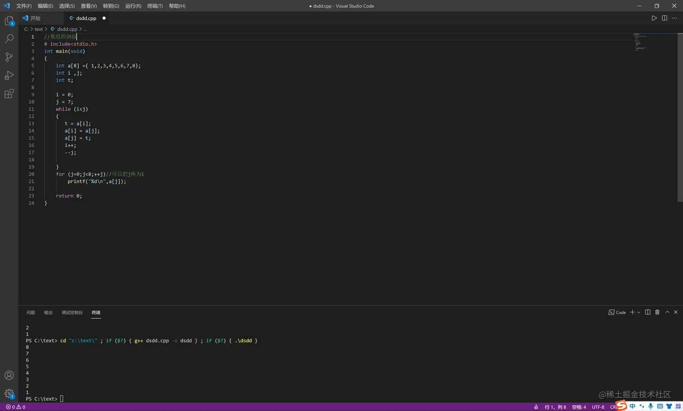Screen dimensions: 683x411
Task: Click the array declaration 'int a[8]' line
Action: tap(98, 66)
